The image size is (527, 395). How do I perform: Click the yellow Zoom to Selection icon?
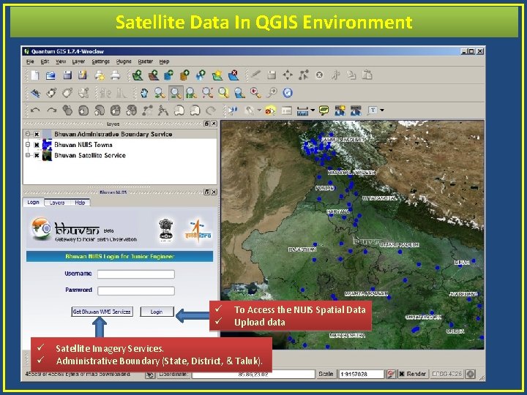pos(223,93)
